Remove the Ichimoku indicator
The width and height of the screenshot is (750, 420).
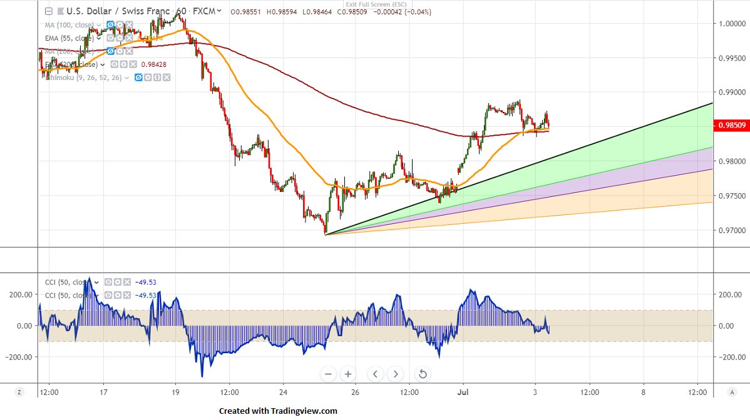click(167, 77)
